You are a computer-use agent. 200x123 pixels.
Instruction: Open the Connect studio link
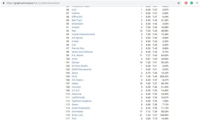76,87
